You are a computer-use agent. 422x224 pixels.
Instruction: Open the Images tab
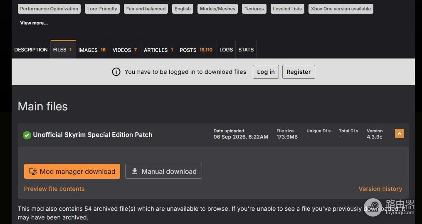(93, 50)
